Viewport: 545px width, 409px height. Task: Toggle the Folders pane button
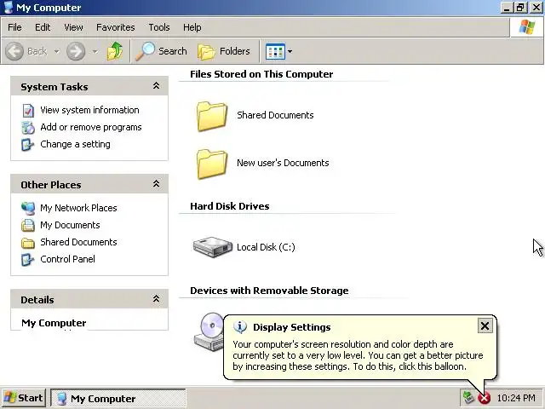(x=224, y=51)
